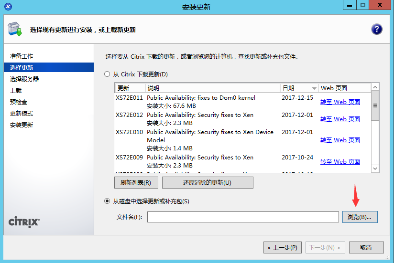
Task: Click the 文件名(F) file name input field
Action: point(243,217)
